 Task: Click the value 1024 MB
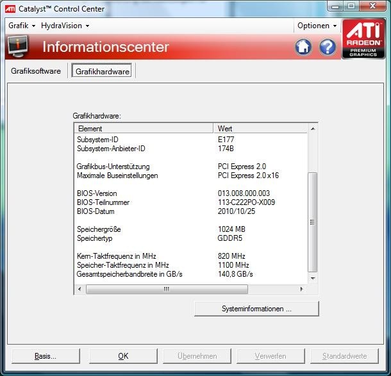[231, 229]
